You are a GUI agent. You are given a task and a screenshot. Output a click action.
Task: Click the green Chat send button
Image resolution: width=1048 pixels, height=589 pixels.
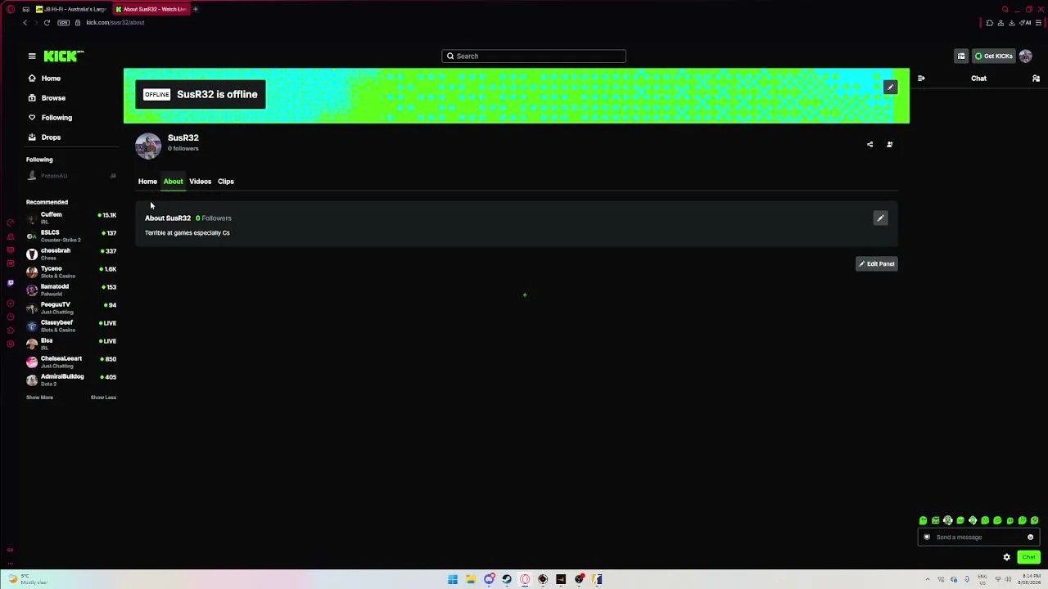pyautogui.click(x=1028, y=557)
